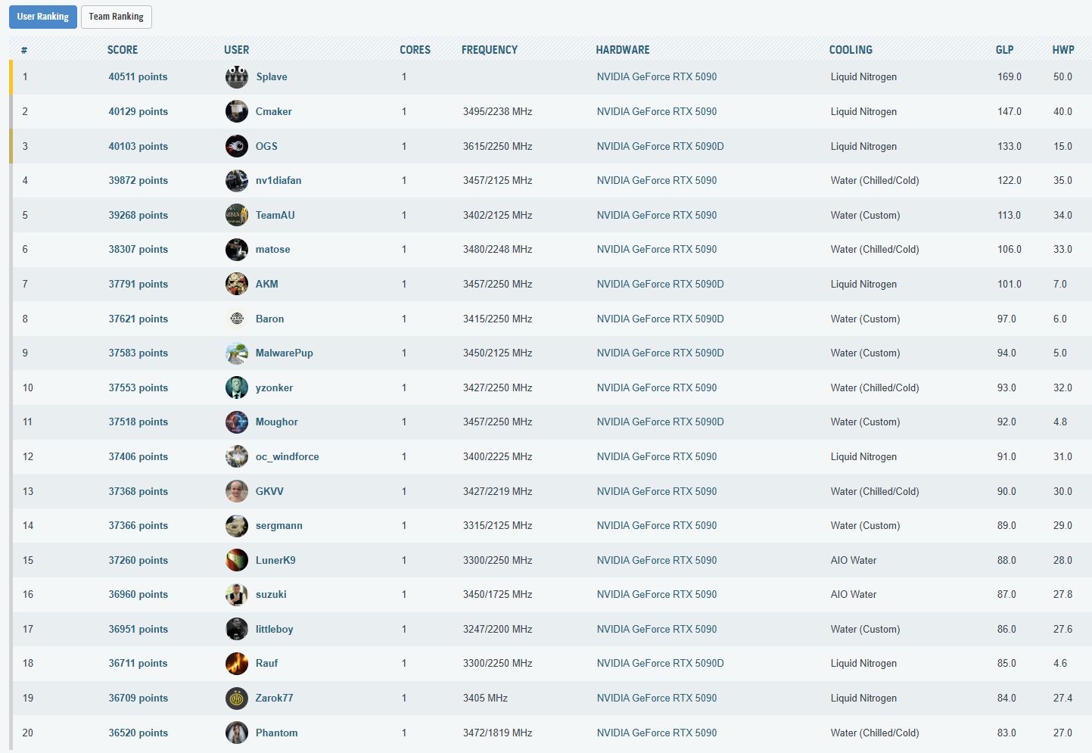Switch to the Team Ranking tab

tap(116, 17)
